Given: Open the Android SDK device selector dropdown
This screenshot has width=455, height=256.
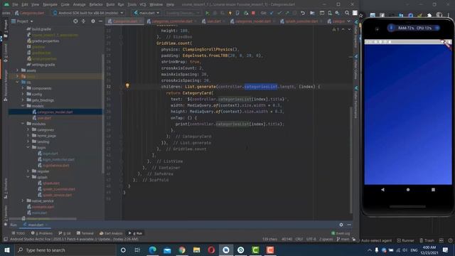Looking at the screenshot, I should [88, 13].
